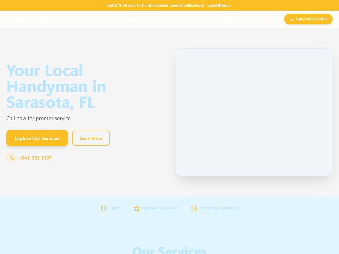The width and height of the screenshot is (339, 254).
Task: Open the FAQ navigation link
Action: pos(203,19)
